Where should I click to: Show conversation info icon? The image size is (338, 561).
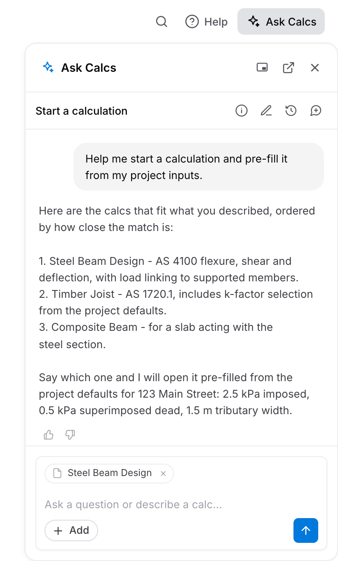coord(242,111)
